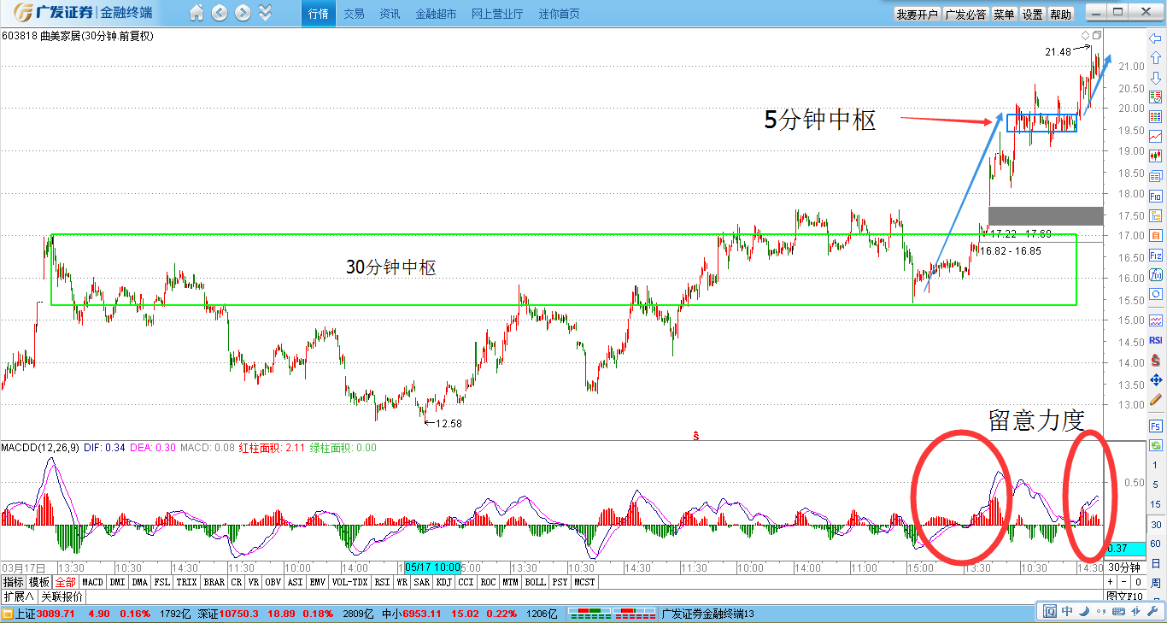Click the plus zoom button below chart

(1111, 582)
